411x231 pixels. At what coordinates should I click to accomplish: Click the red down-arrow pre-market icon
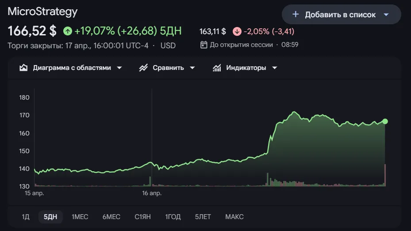[x=237, y=31]
